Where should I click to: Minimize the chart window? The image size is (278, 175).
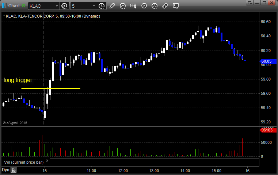pyautogui.click(x=257, y=3)
